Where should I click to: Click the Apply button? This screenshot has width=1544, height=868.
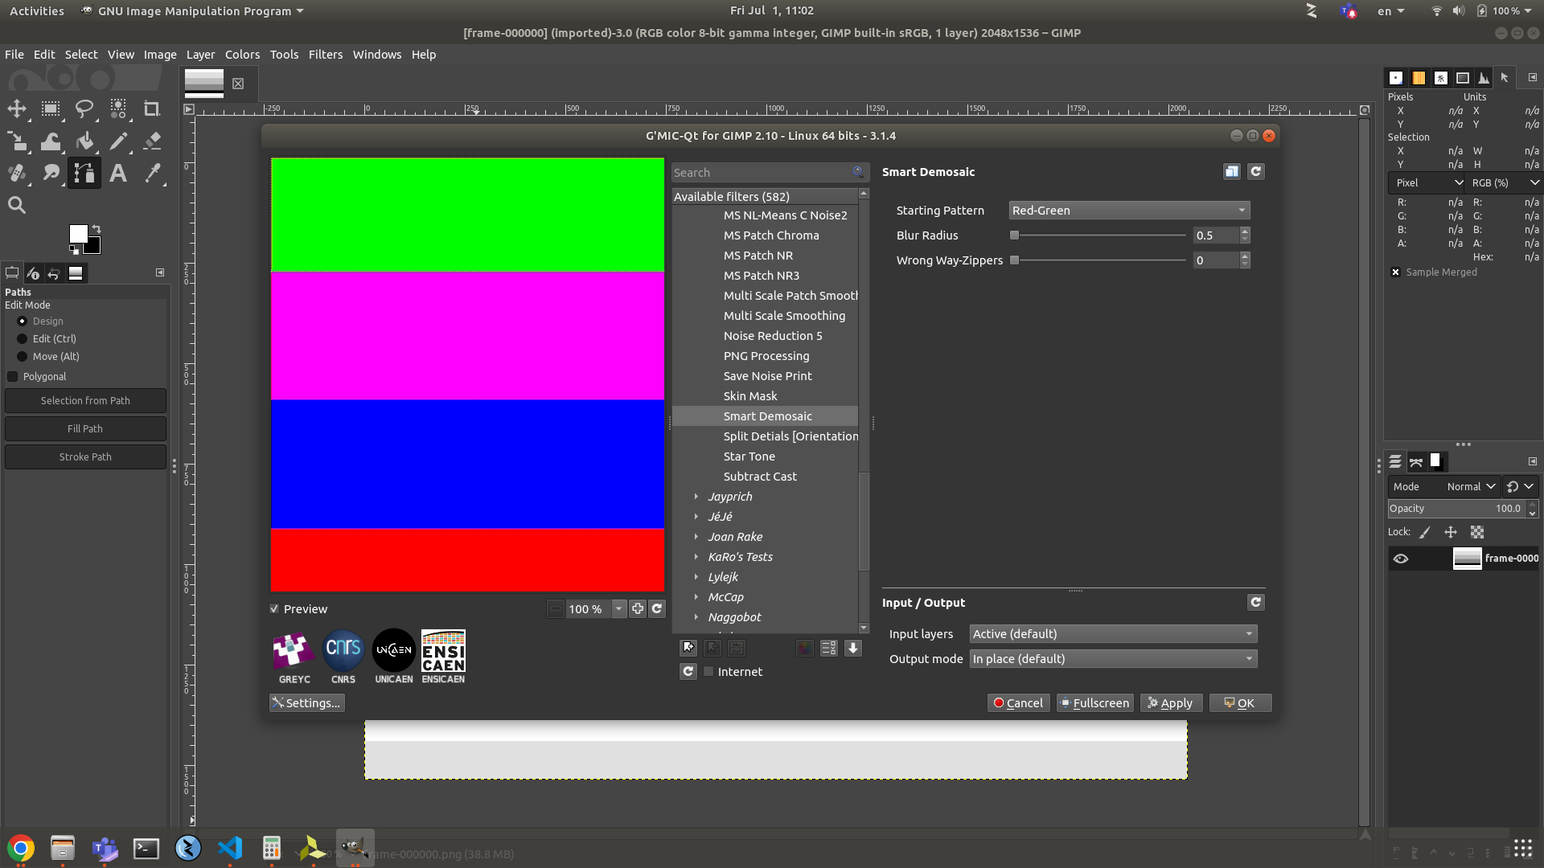(x=1171, y=703)
